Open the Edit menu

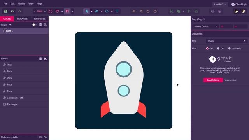click(x=12, y=3)
